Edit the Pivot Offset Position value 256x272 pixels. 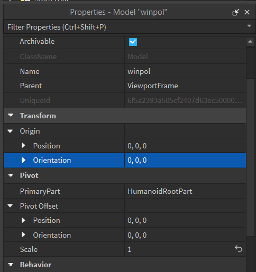tap(185, 220)
